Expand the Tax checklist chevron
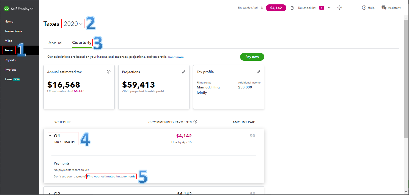409x195 pixels. click(x=329, y=8)
